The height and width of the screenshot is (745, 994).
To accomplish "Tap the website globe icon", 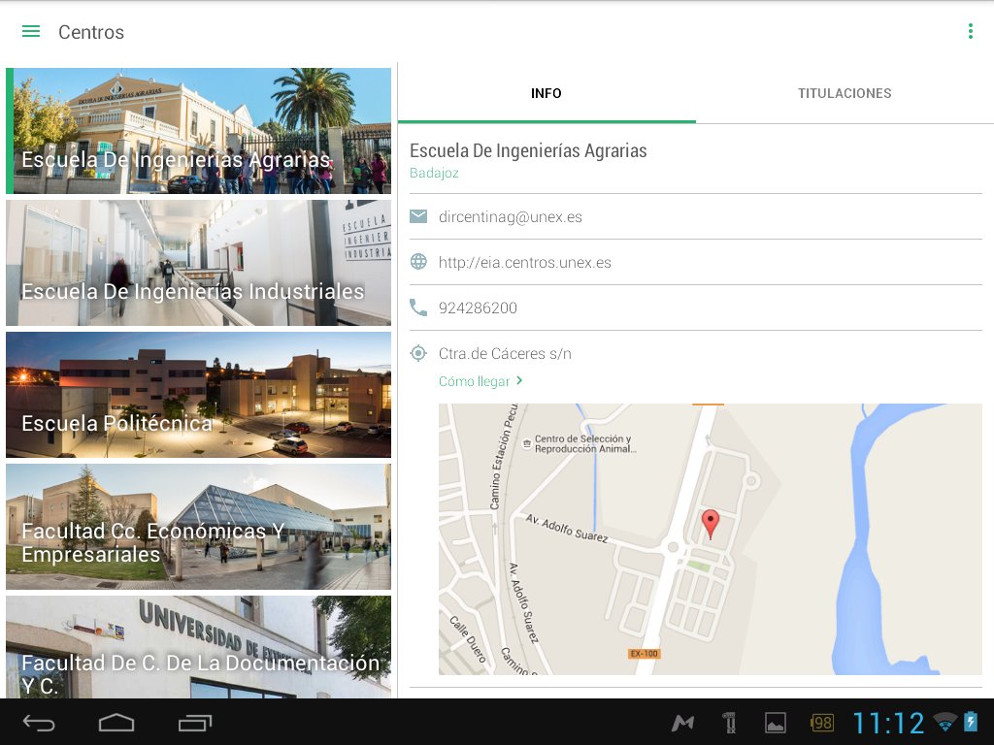I will (x=418, y=262).
